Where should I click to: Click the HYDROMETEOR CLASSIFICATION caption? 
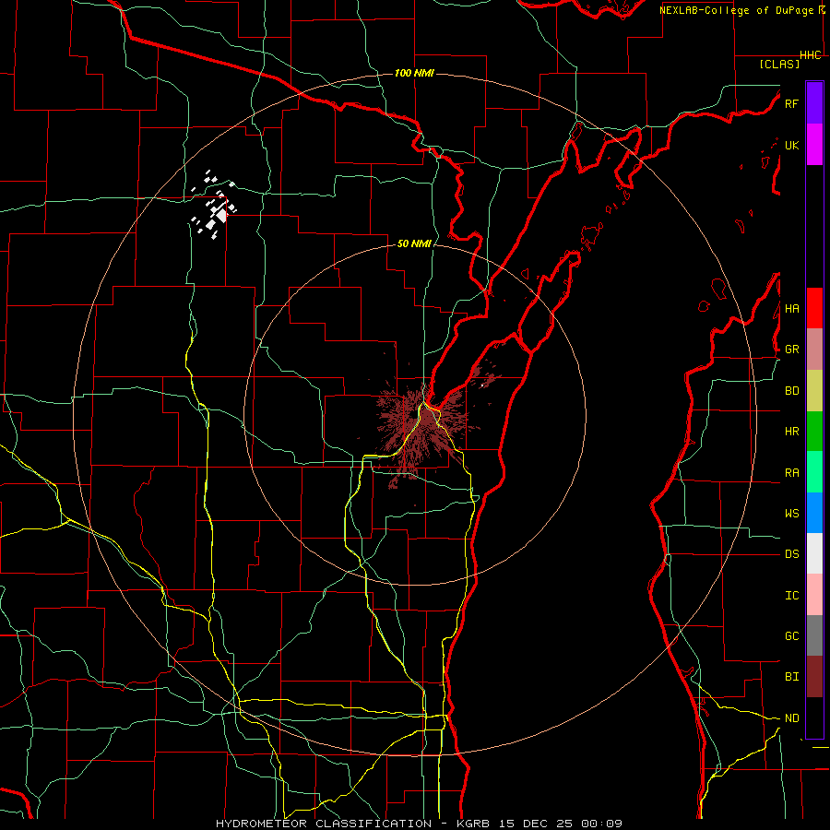coord(324,824)
